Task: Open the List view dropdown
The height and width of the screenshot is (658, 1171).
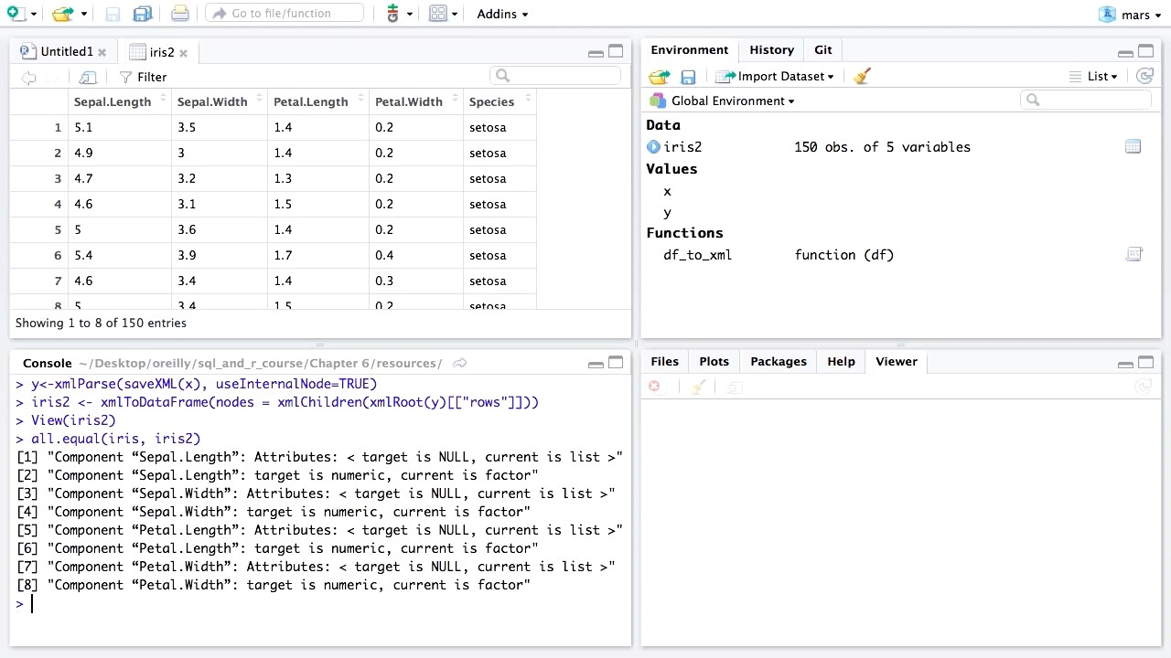Action: (x=1092, y=77)
